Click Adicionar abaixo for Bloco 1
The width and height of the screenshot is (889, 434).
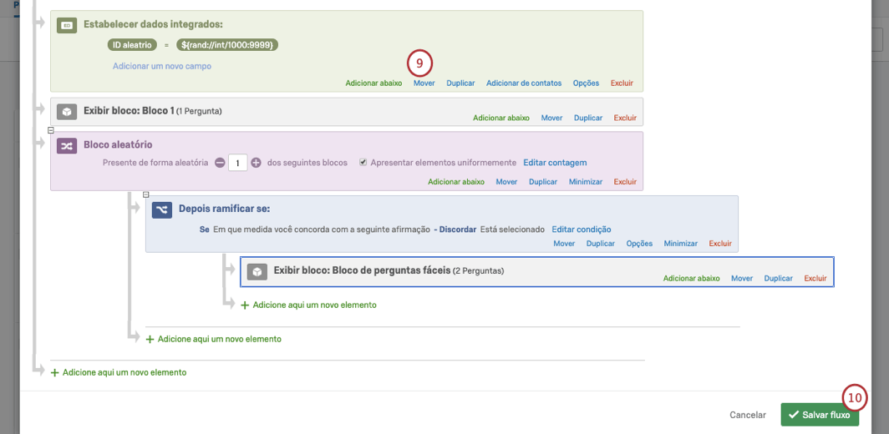tap(501, 119)
